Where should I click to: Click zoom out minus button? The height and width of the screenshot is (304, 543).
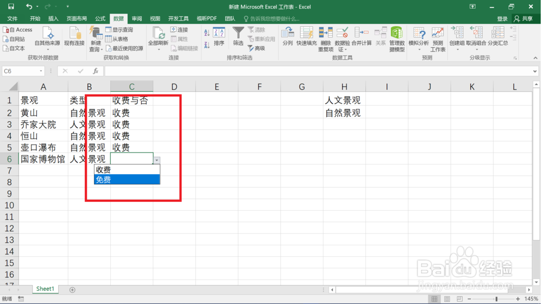470,299
